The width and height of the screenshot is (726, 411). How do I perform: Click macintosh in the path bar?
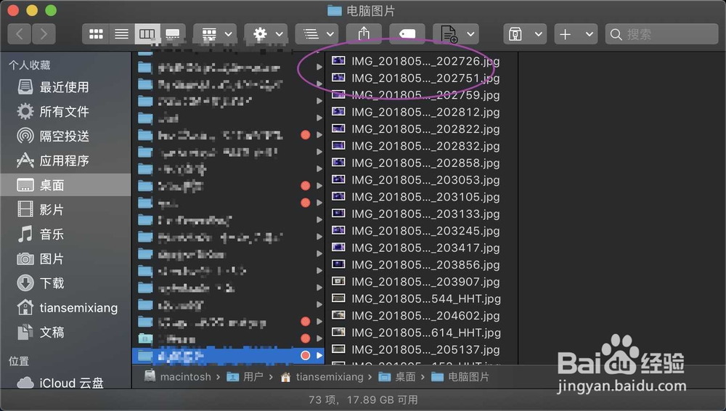(179, 377)
